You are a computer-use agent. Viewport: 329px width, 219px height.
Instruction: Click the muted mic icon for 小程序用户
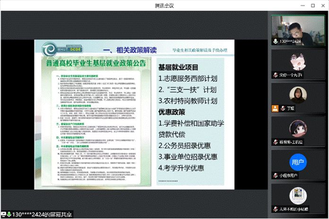[276, 175]
